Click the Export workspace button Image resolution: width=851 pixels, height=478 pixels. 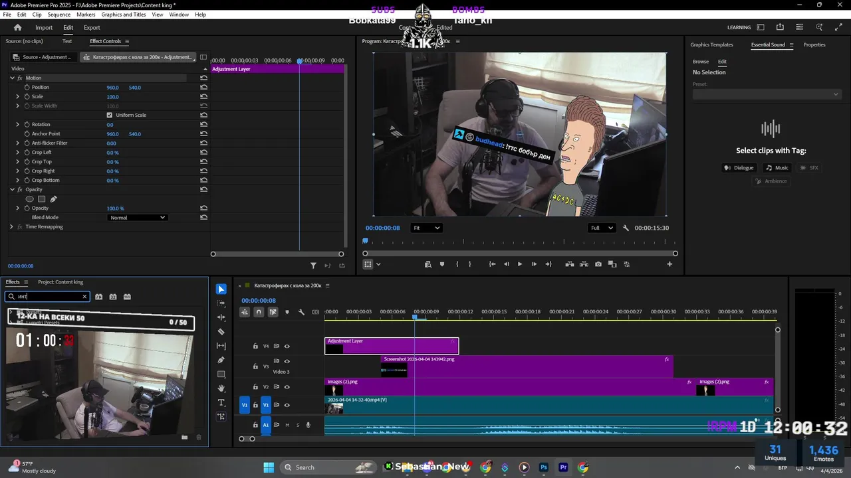tap(92, 27)
